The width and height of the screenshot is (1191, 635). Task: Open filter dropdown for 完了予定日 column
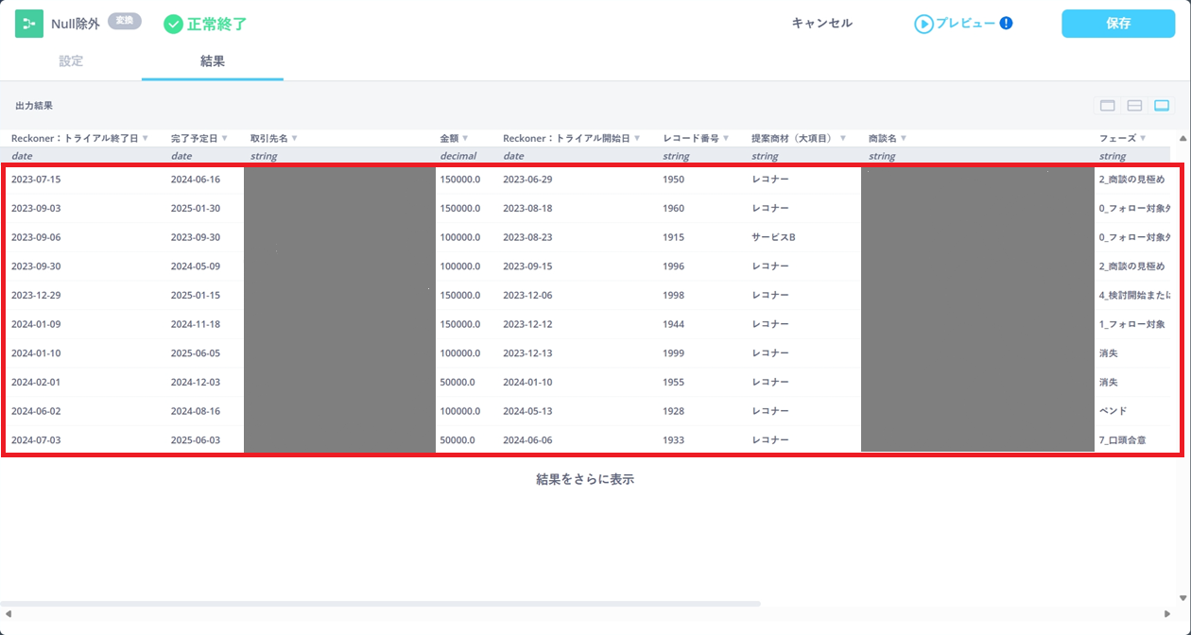point(224,139)
